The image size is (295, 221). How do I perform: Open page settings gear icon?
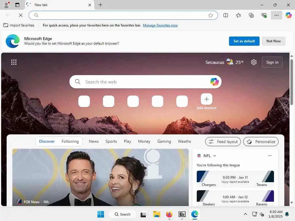coord(254,62)
